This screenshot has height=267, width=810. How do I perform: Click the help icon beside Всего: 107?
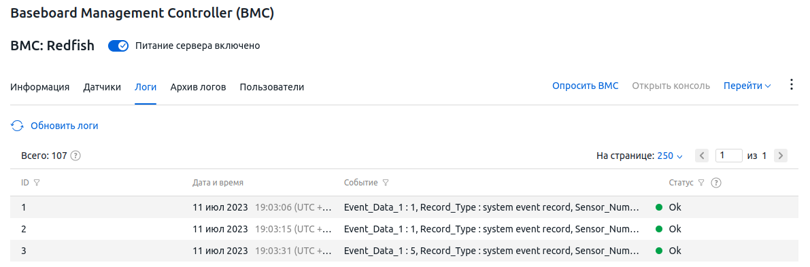[x=75, y=156]
